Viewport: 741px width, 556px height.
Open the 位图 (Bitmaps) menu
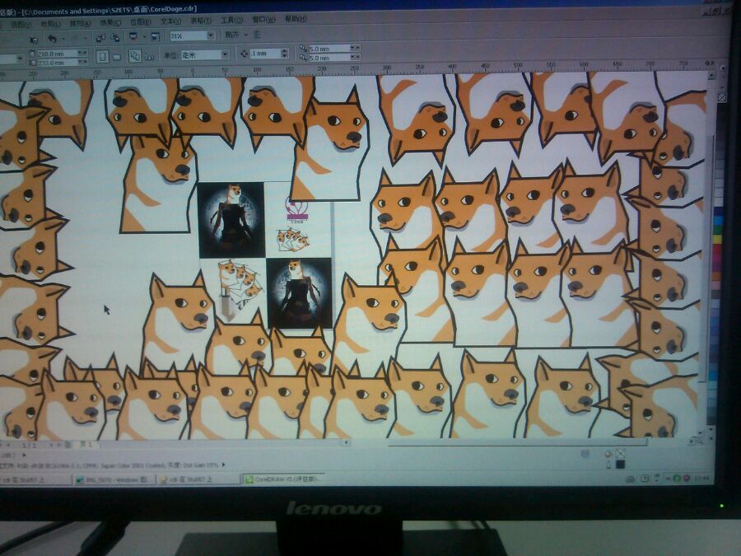(140, 22)
